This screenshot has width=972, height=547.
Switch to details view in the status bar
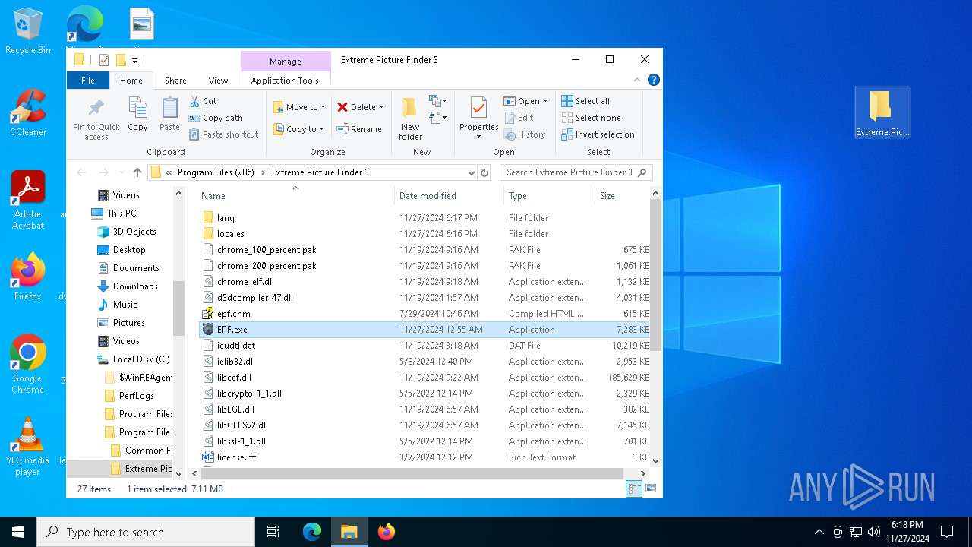634,489
